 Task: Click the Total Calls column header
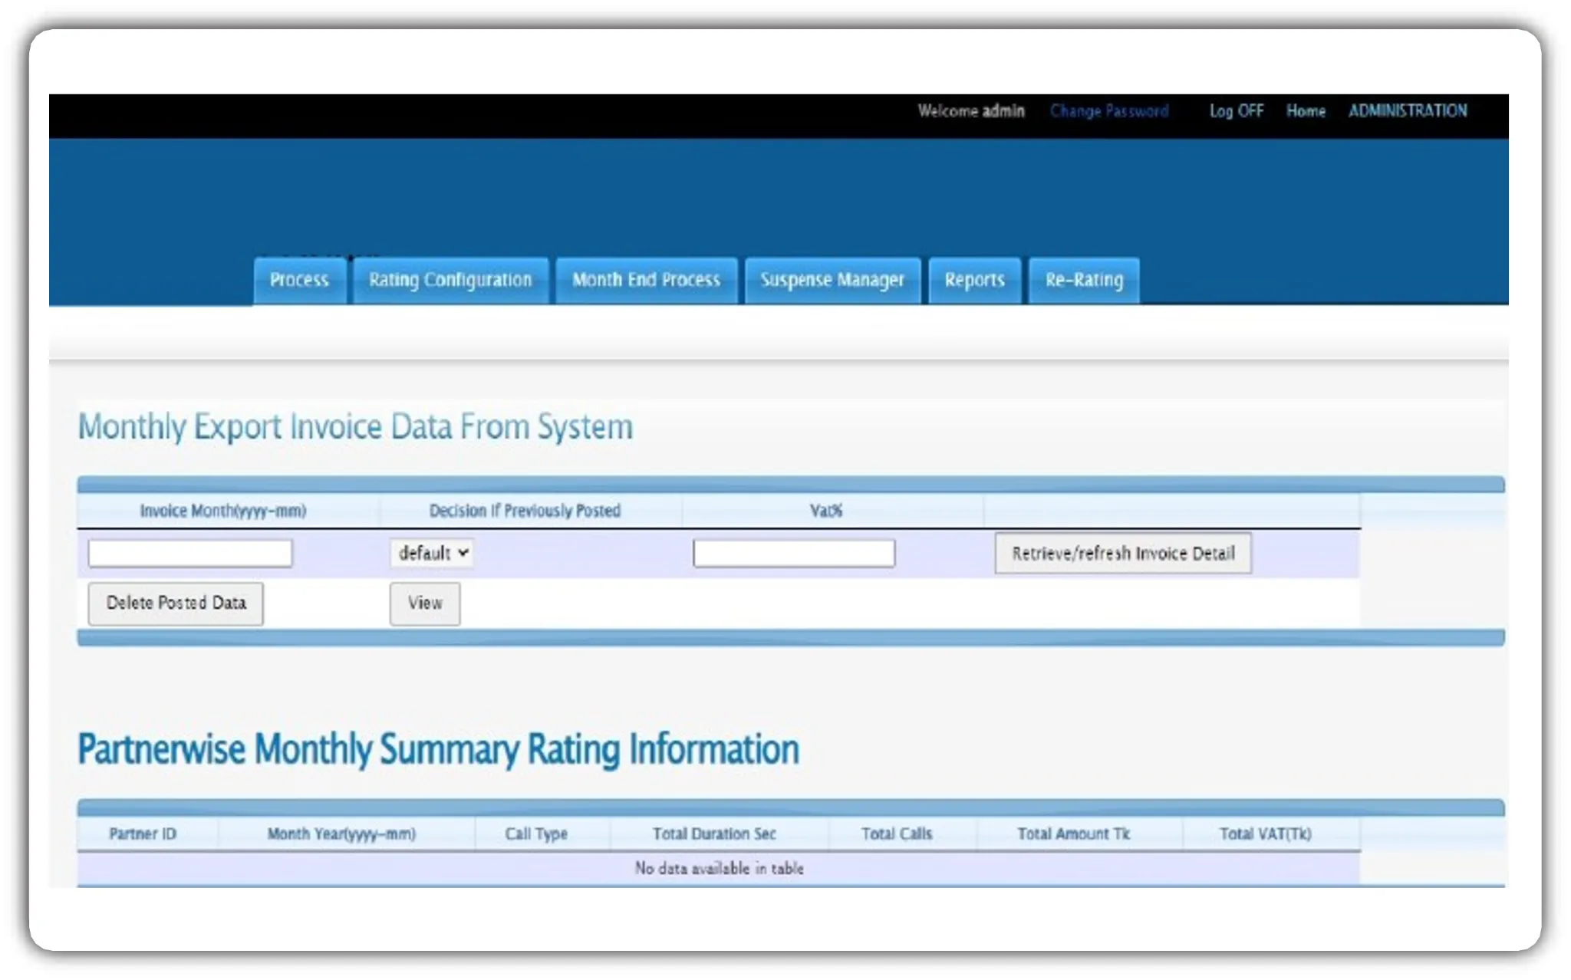pos(896,834)
